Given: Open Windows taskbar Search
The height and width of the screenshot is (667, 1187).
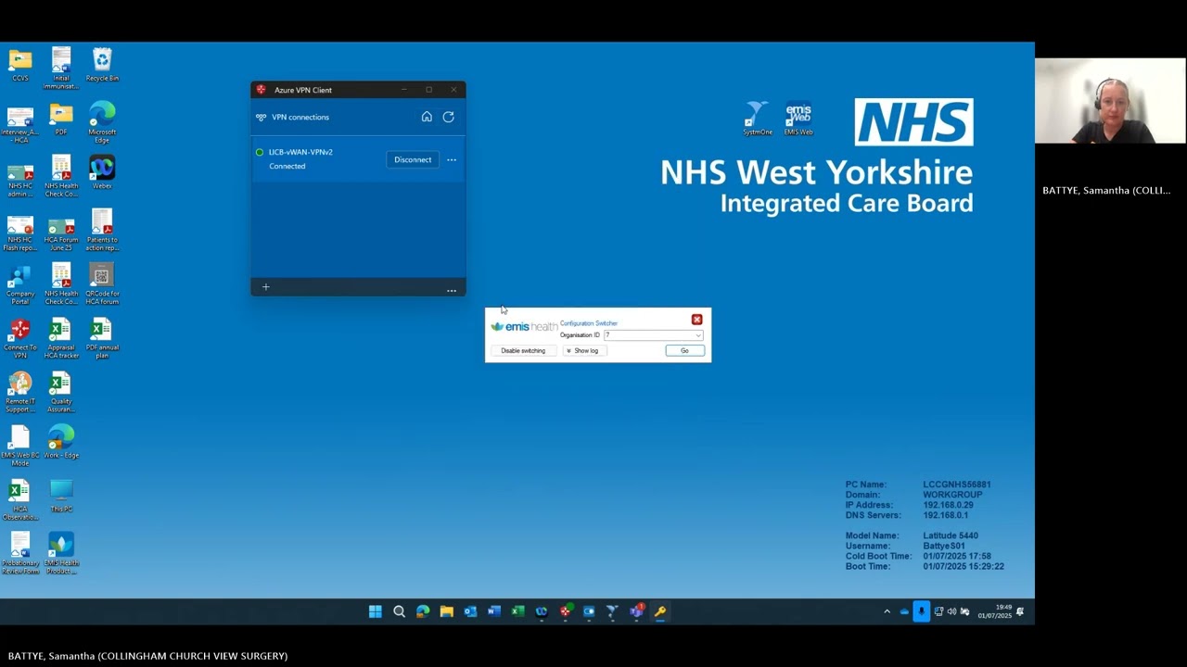Looking at the screenshot, I should tap(399, 611).
